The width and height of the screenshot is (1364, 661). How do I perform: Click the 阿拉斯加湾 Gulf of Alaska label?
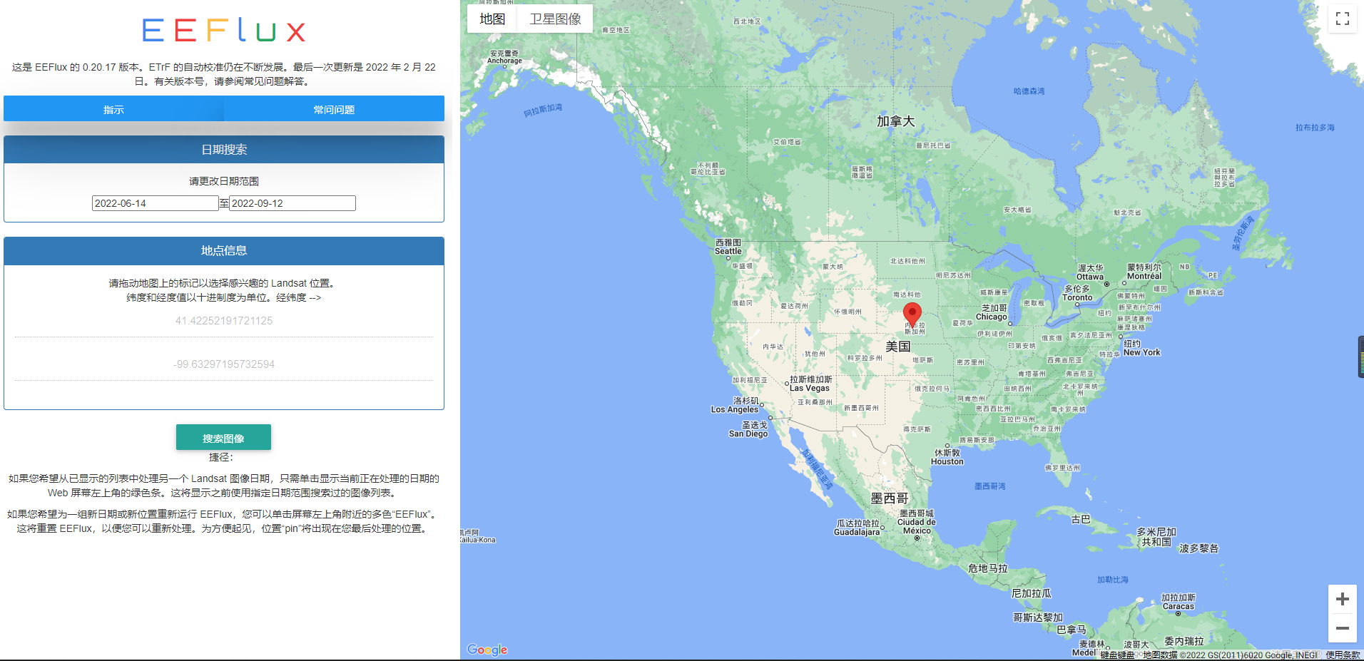click(x=543, y=110)
